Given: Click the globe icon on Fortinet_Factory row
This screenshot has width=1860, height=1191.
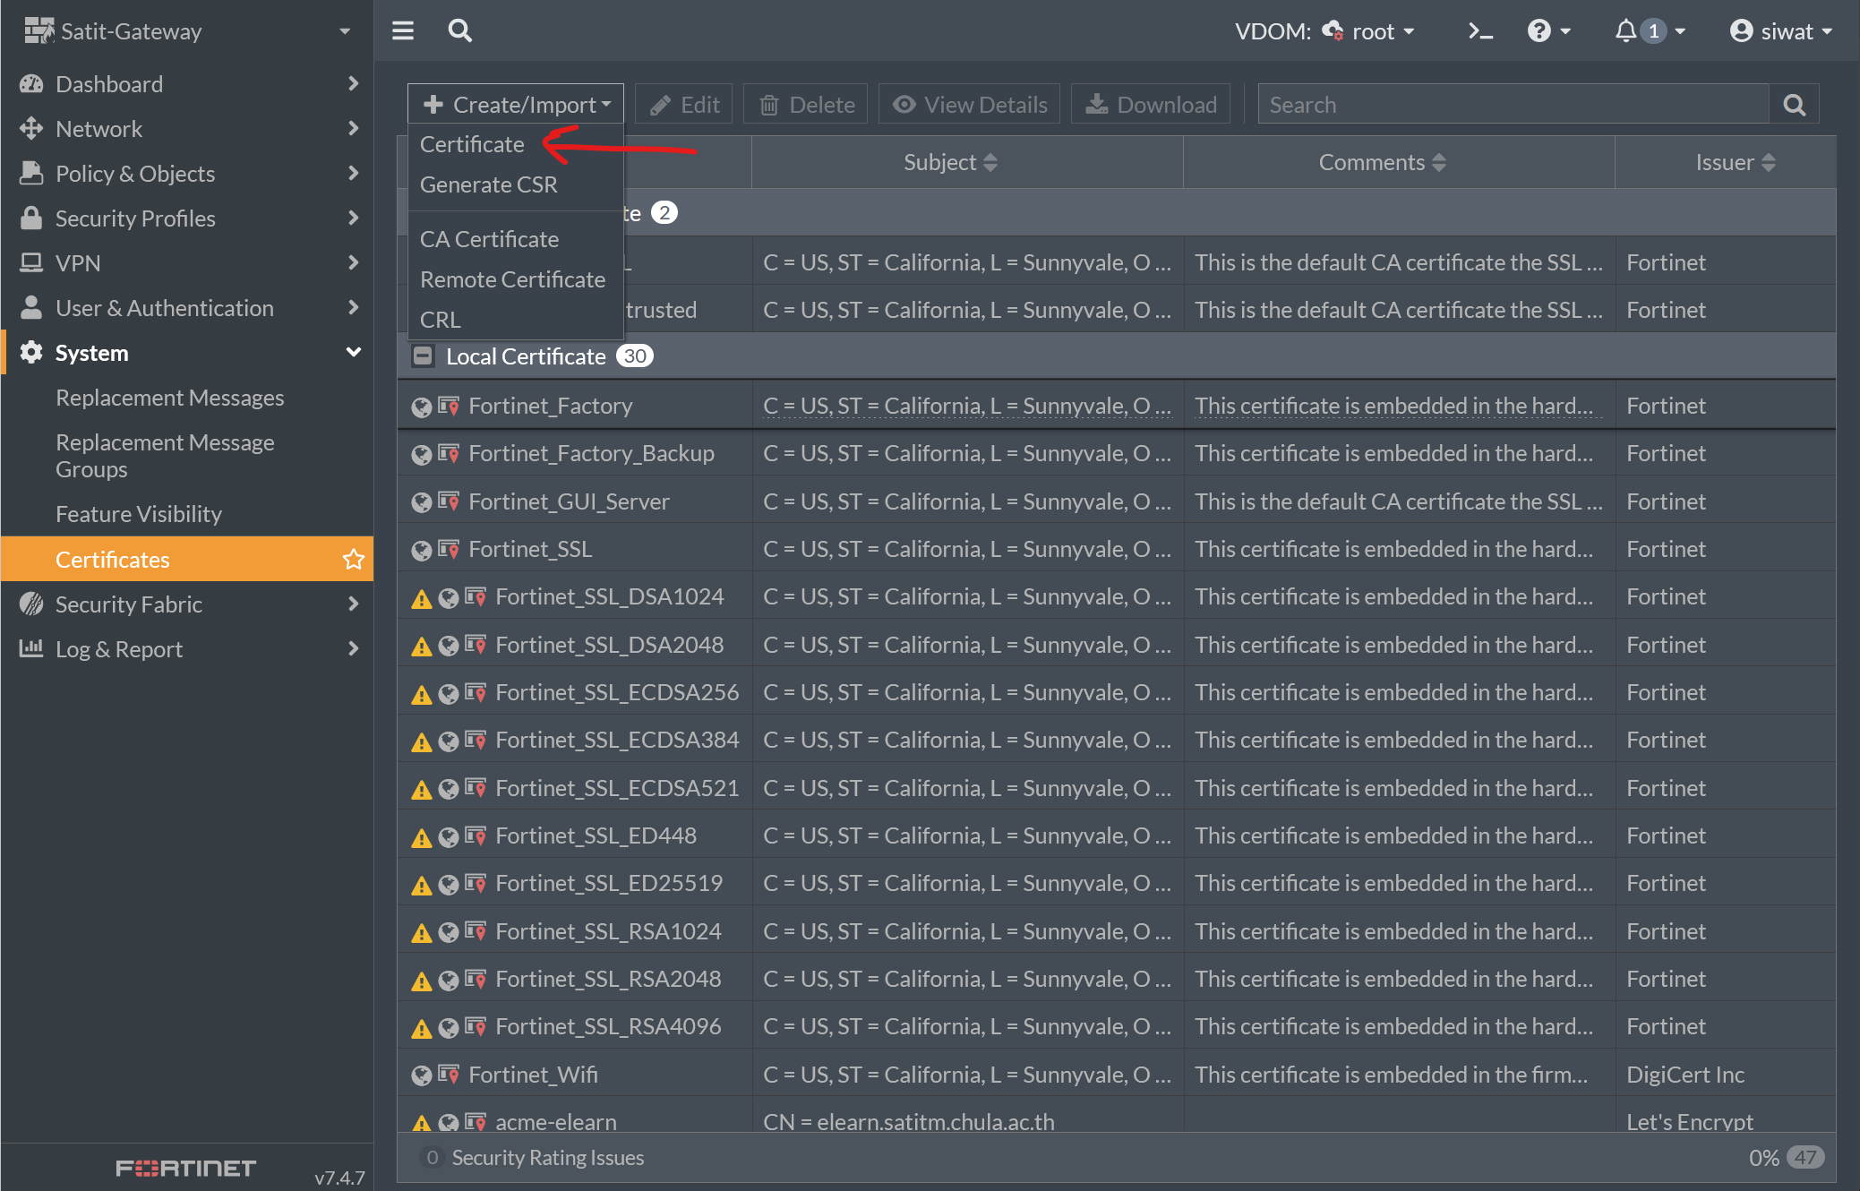Looking at the screenshot, I should click(421, 407).
